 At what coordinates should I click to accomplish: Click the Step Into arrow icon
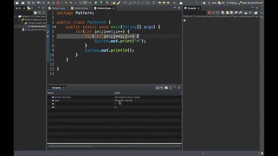coord(66,3)
